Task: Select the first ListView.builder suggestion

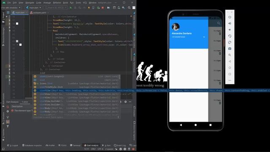Action: click(76, 101)
